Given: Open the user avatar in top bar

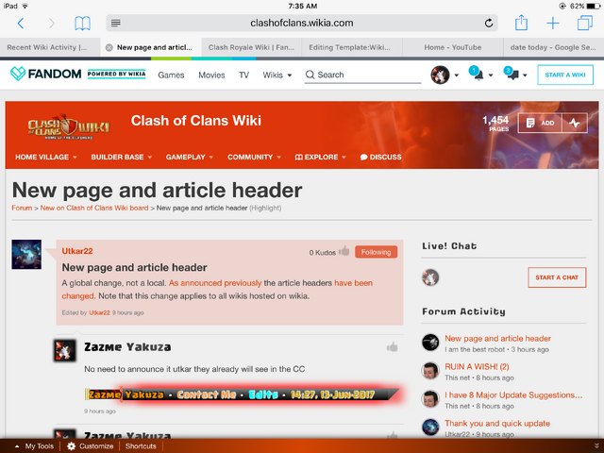Looking at the screenshot, I should point(440,75).
